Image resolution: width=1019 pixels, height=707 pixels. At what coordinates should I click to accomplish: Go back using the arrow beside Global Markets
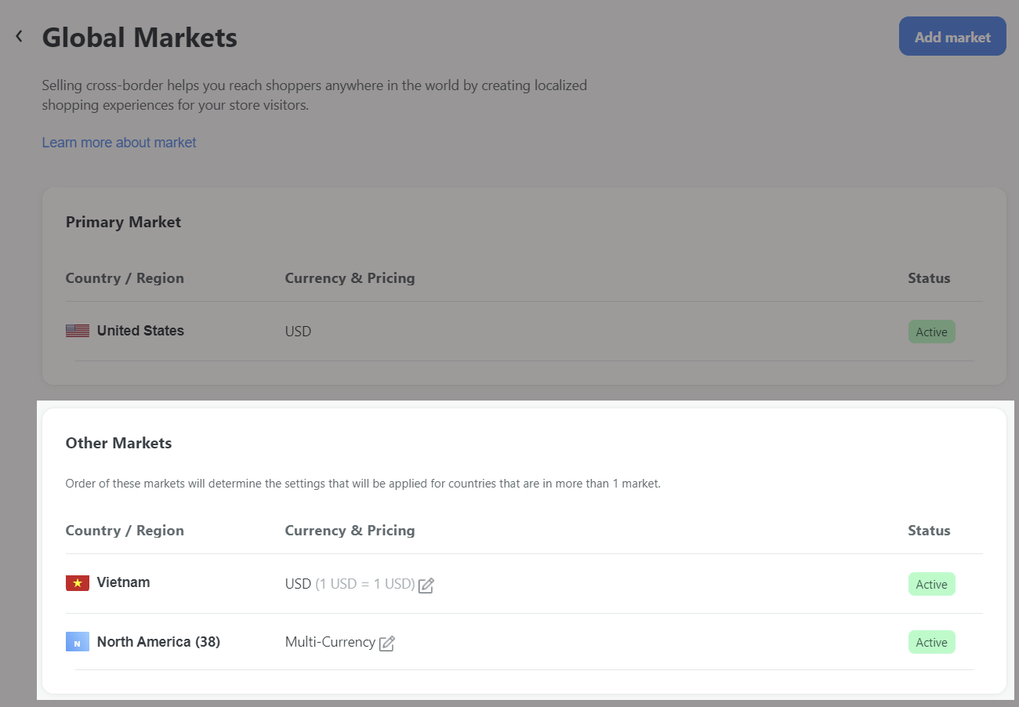click(x=19, y=36)
